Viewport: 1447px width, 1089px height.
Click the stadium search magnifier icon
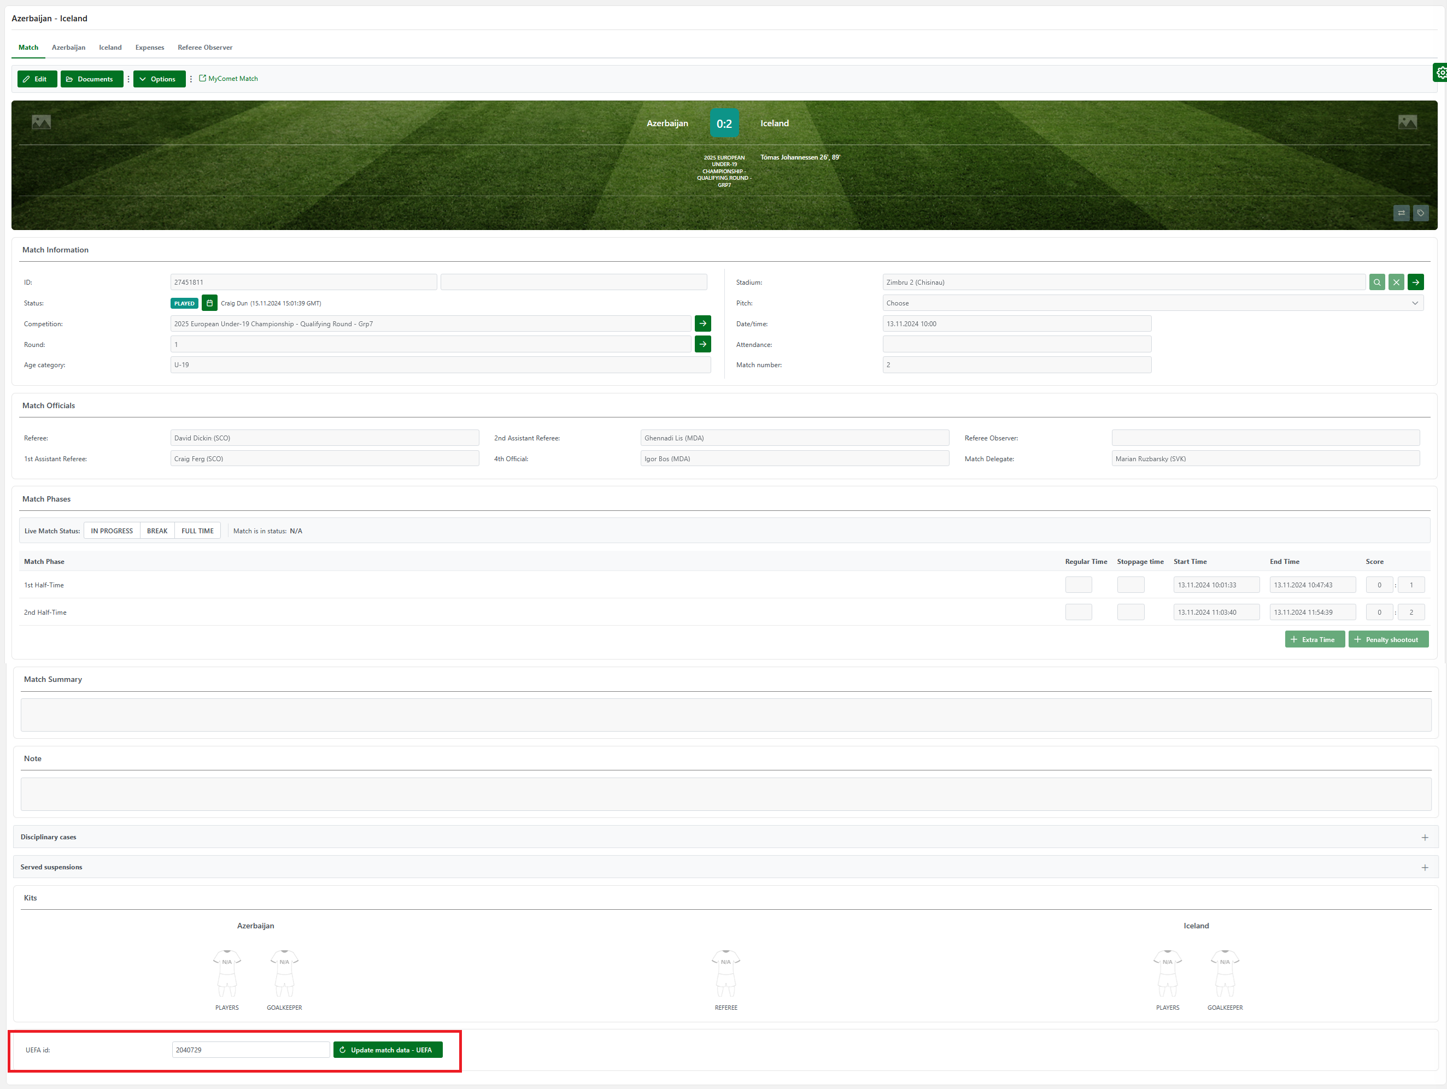pyautogui.click(x=1376, y=282)
